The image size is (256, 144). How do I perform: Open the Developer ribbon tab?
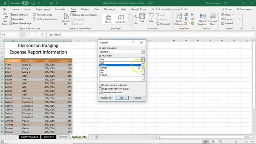click(x=110, y=9)
